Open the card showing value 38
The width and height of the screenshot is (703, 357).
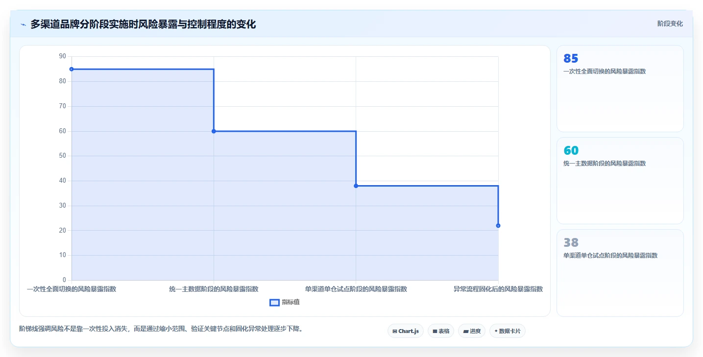click(620, 273)
